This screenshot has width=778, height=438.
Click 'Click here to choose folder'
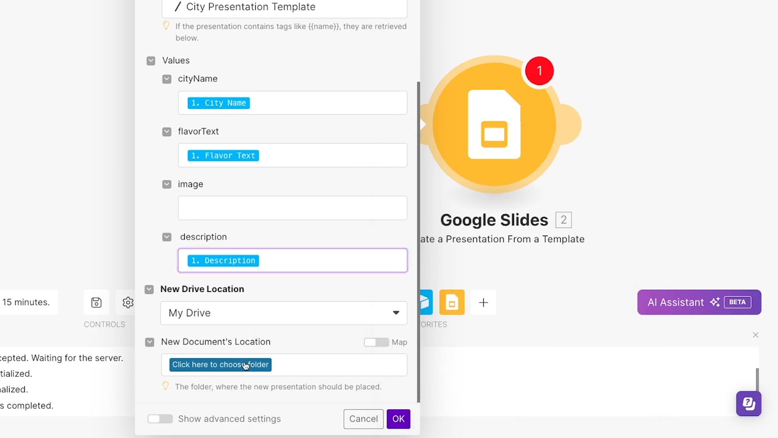[220, 365]
